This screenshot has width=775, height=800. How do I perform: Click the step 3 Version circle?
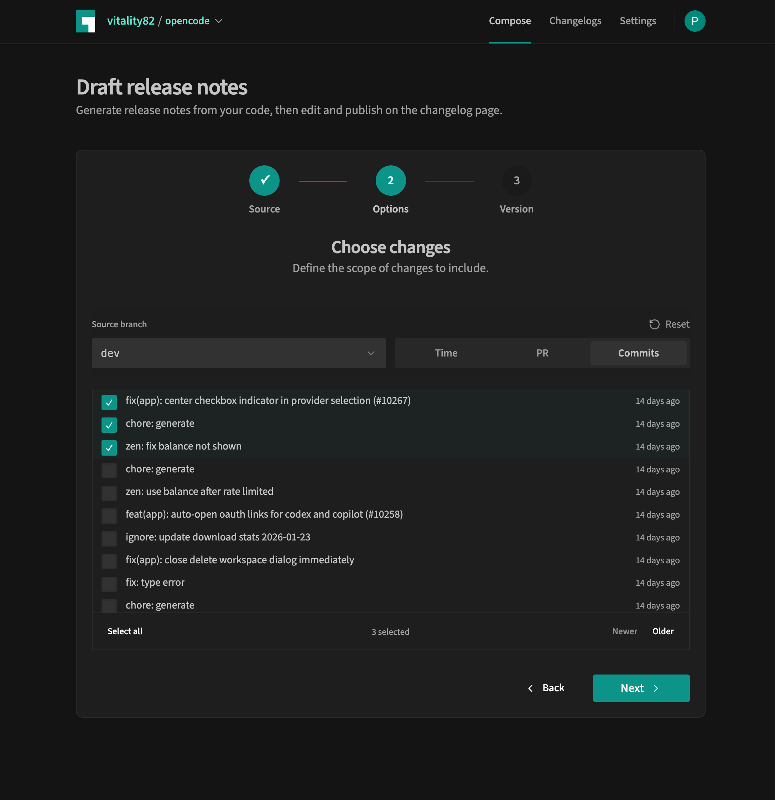pyautogui.click(x=516, y=180)
